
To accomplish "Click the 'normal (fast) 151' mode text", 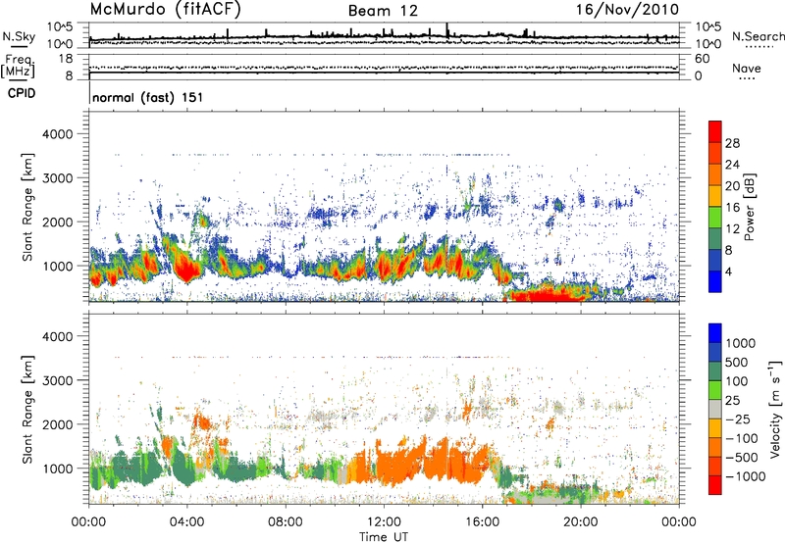I will point(148,97).
